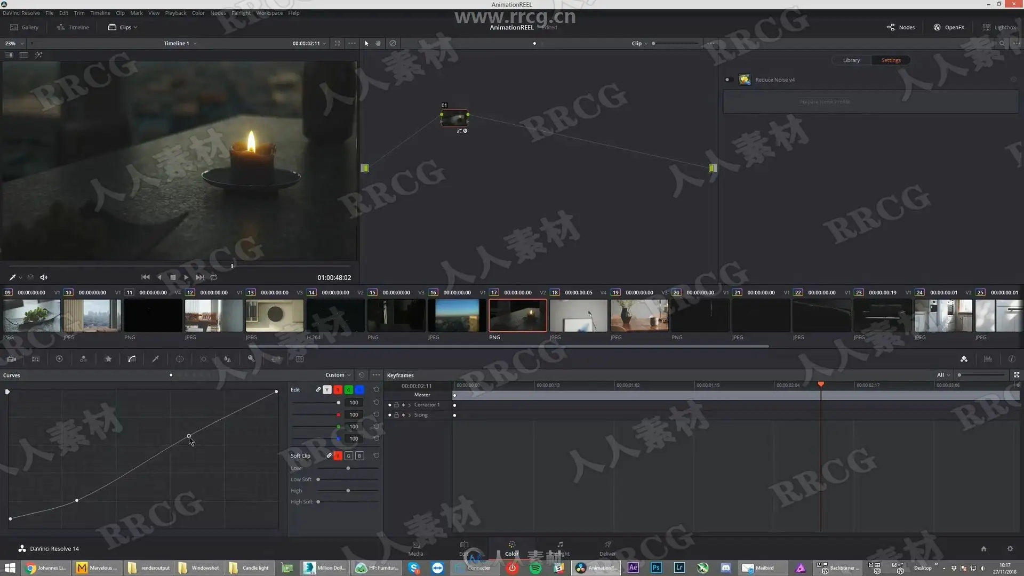1024x576 pixels.
Task: Toggle the viewer audio mute speaker icon
Action: point(44,277)
